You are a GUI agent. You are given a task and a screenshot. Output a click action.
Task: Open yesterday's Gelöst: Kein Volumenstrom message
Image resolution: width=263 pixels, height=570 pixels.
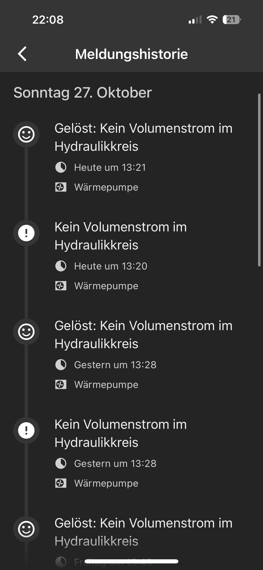pos(144,334)
